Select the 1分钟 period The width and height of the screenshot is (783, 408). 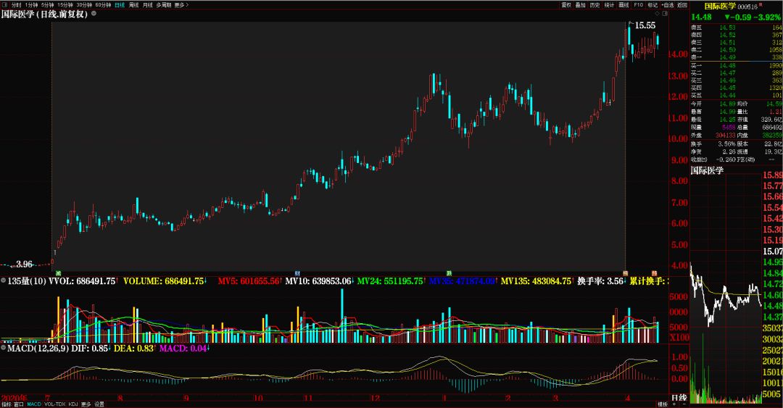(31, 5)
